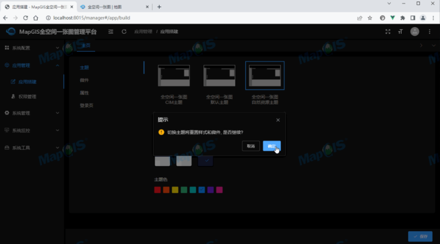Image resolution: width=440 pixels, height=244 pixels.
Task: Click 取消 to cancel theme switch
Action: point(251,146)
